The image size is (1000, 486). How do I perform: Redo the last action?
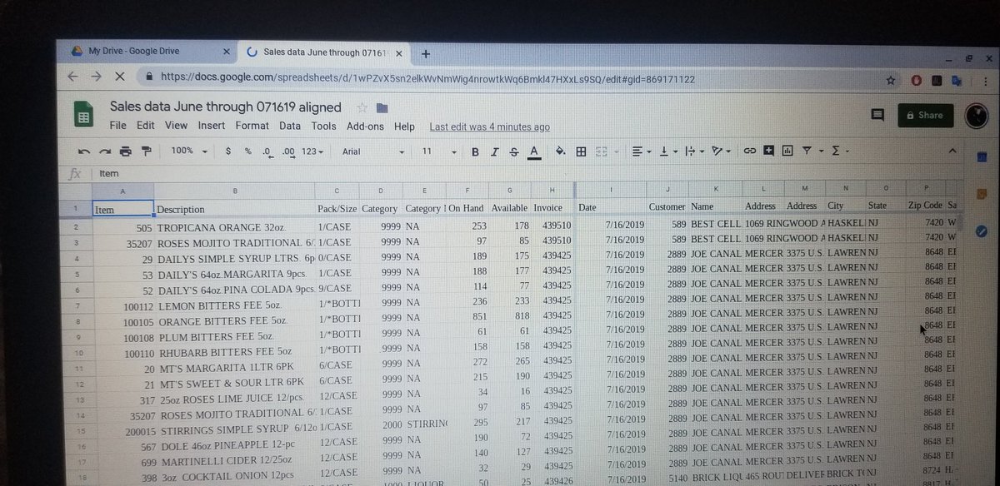tap(105, 151)
